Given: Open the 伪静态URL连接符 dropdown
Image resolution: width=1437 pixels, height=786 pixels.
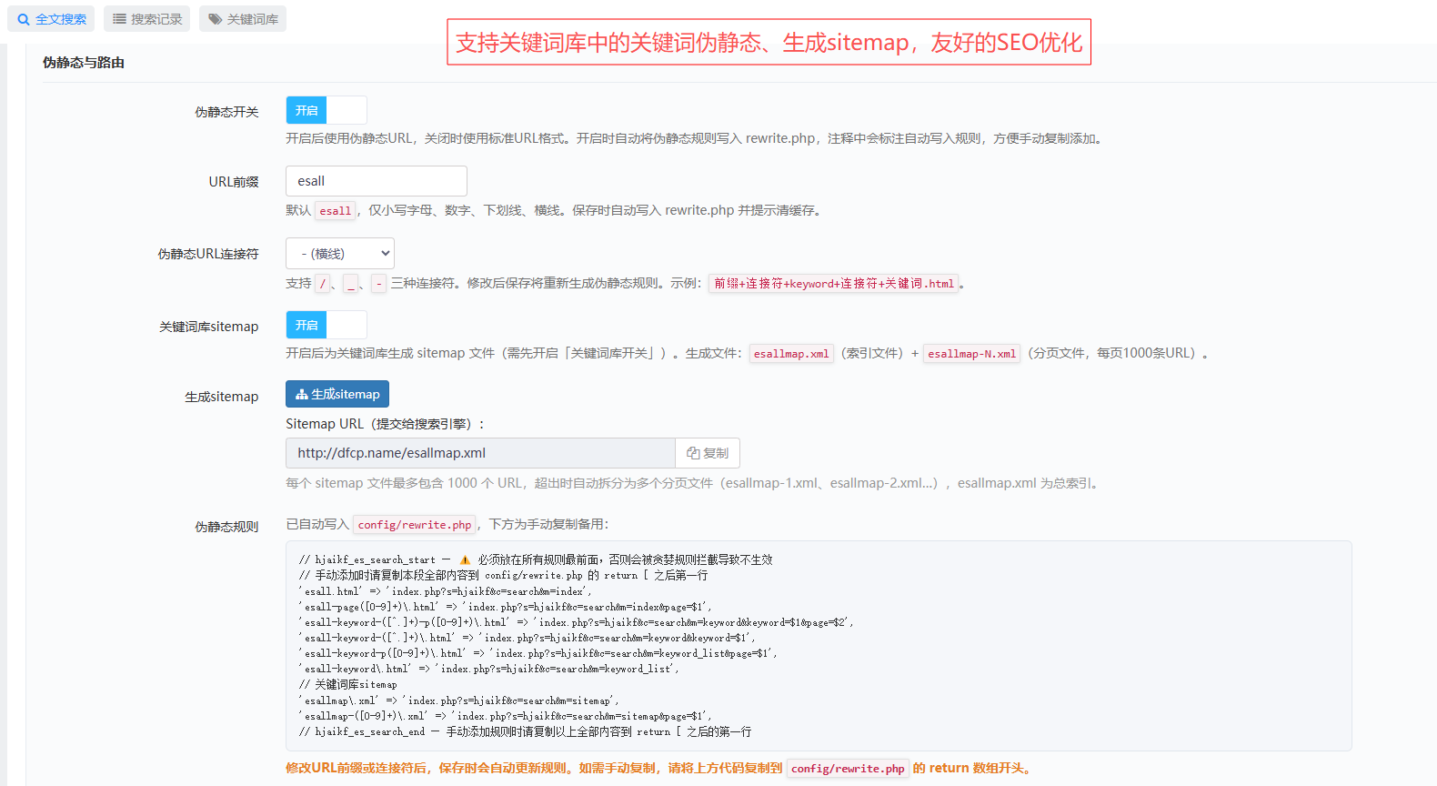Looking at the screenshot, I should (x=340, y=254).
